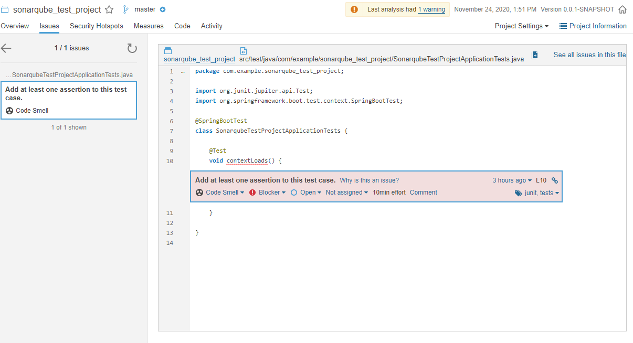
Task: Click the orange warning icon
Action: (x=355, y=9)
